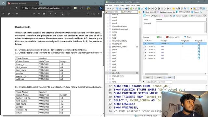Image resolution: width=208 pixels, height=117 pixels.
Task: Click the Cancel editing X icon
Action: (x=165, y=8)
